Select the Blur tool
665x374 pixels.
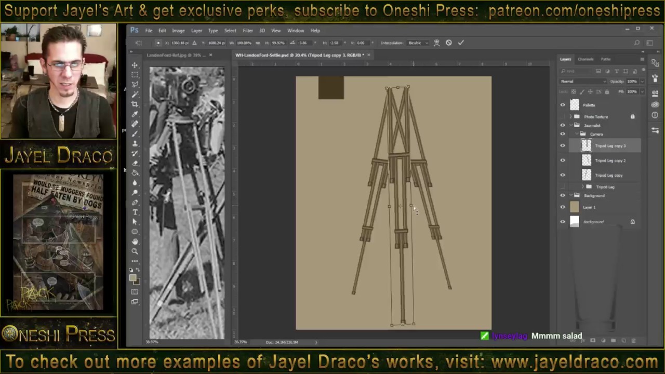135,183
